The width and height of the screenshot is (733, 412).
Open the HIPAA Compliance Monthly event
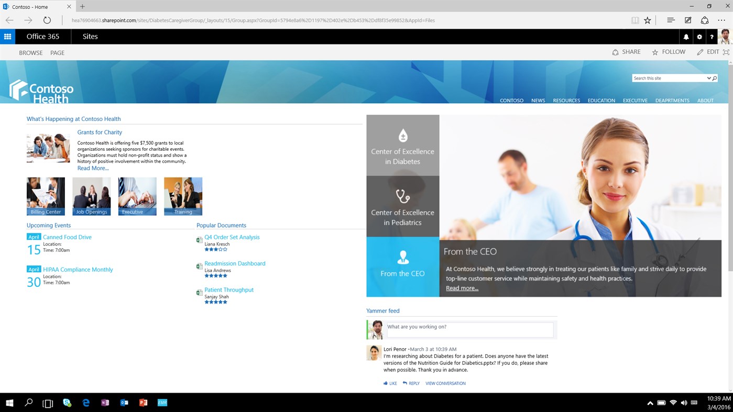coord(78,270)
